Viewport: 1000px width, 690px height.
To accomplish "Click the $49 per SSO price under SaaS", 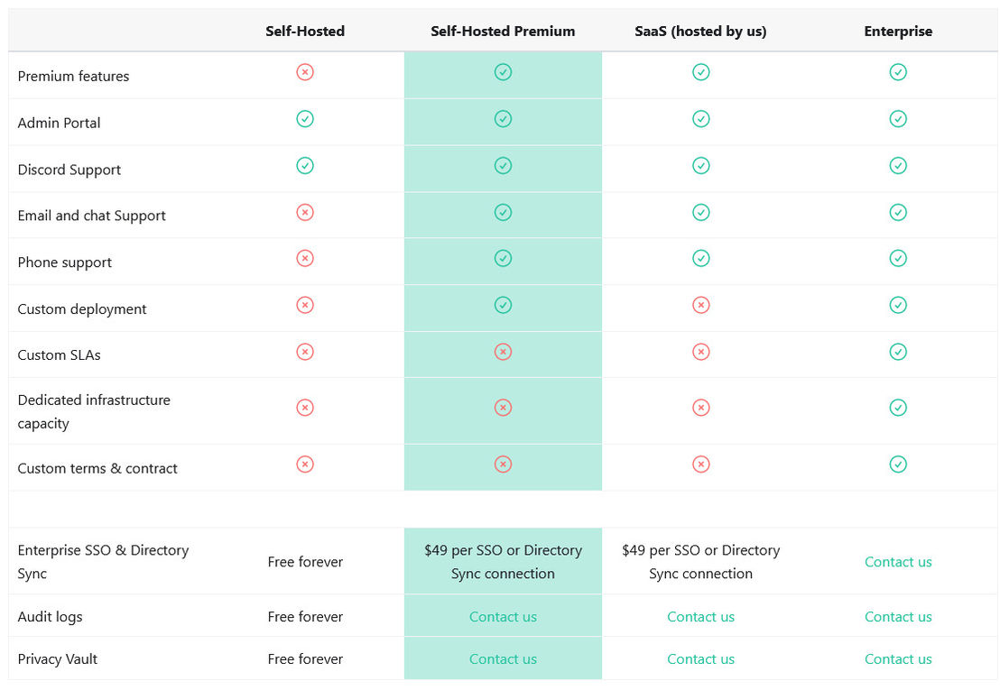I will pyautogui.click(x=701, y=561).
